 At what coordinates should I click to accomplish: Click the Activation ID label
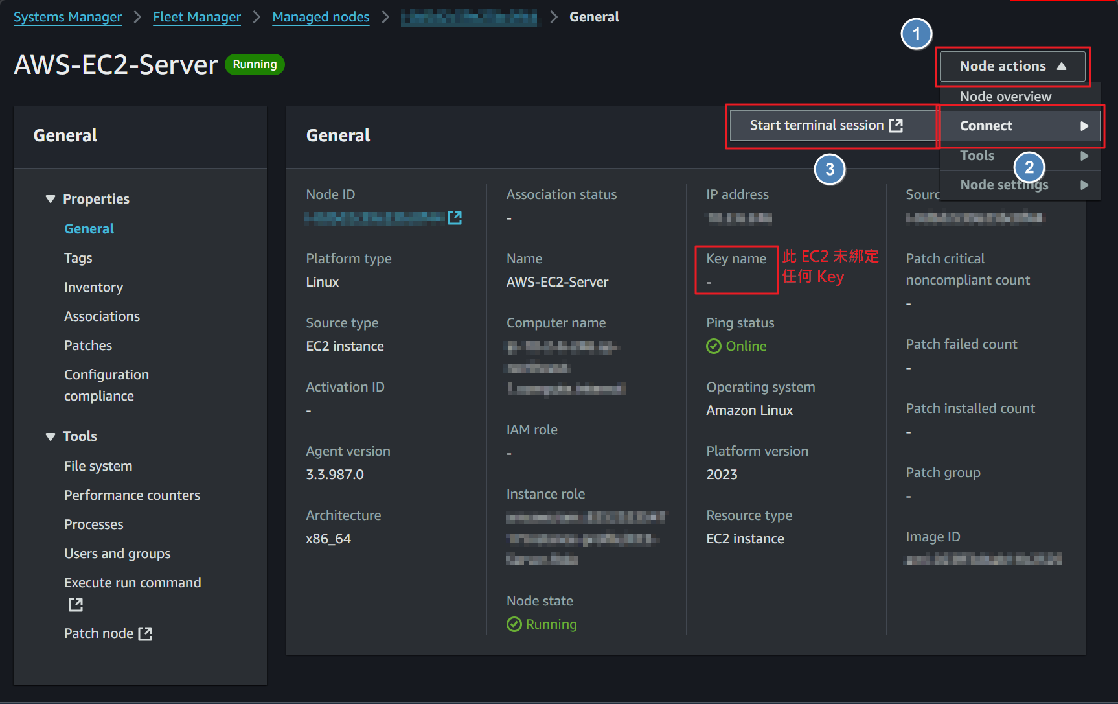pos(345,387)
